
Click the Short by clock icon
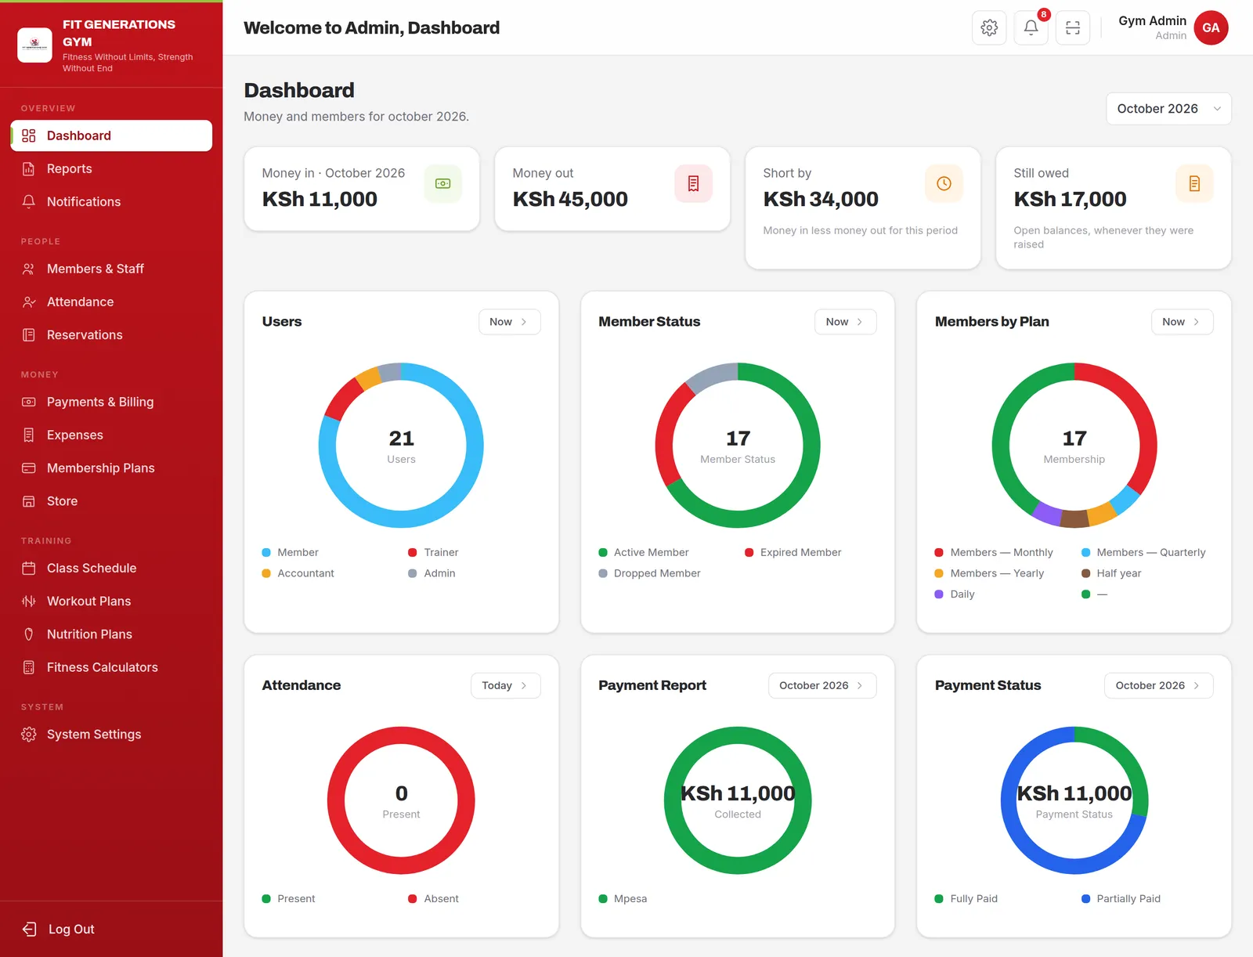[944, 183]
